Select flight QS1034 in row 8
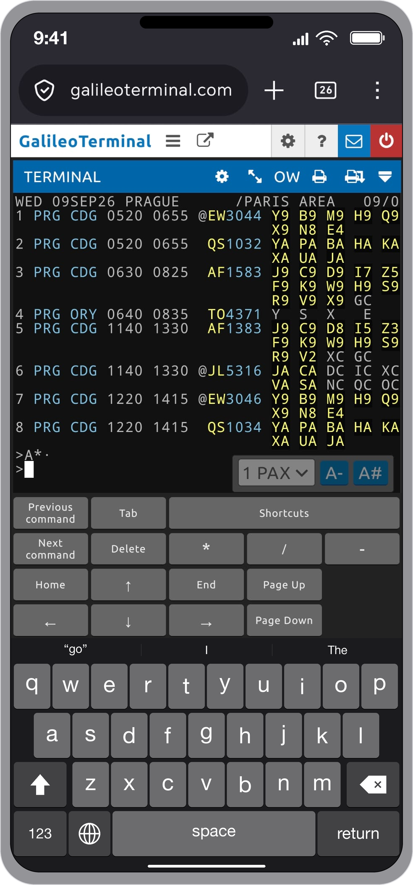 click(x=235, y=427)
